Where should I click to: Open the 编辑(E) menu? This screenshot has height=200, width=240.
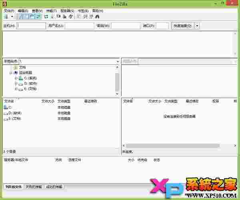click(x=23, y=11)
